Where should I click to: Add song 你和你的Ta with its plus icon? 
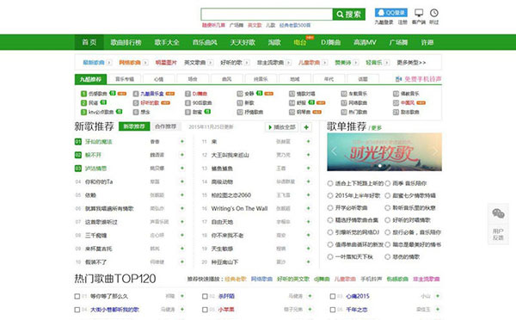[182, 182]
